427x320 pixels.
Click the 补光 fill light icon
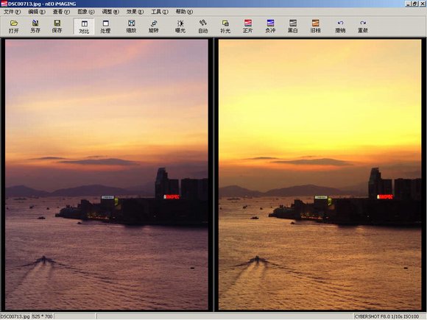tap(225, 26)
